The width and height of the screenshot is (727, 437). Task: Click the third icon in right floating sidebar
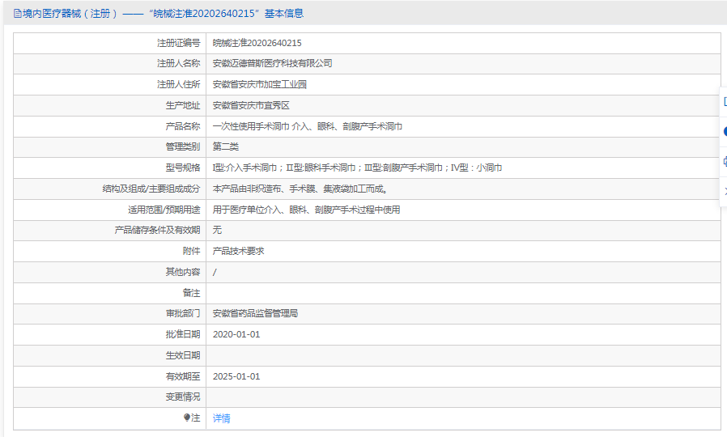click(x=724, y=161)
